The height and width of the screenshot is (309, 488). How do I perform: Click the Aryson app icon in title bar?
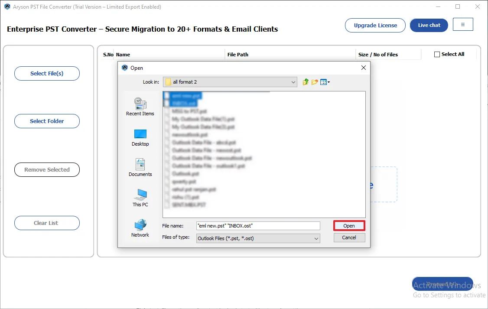[x=7, y=7]
